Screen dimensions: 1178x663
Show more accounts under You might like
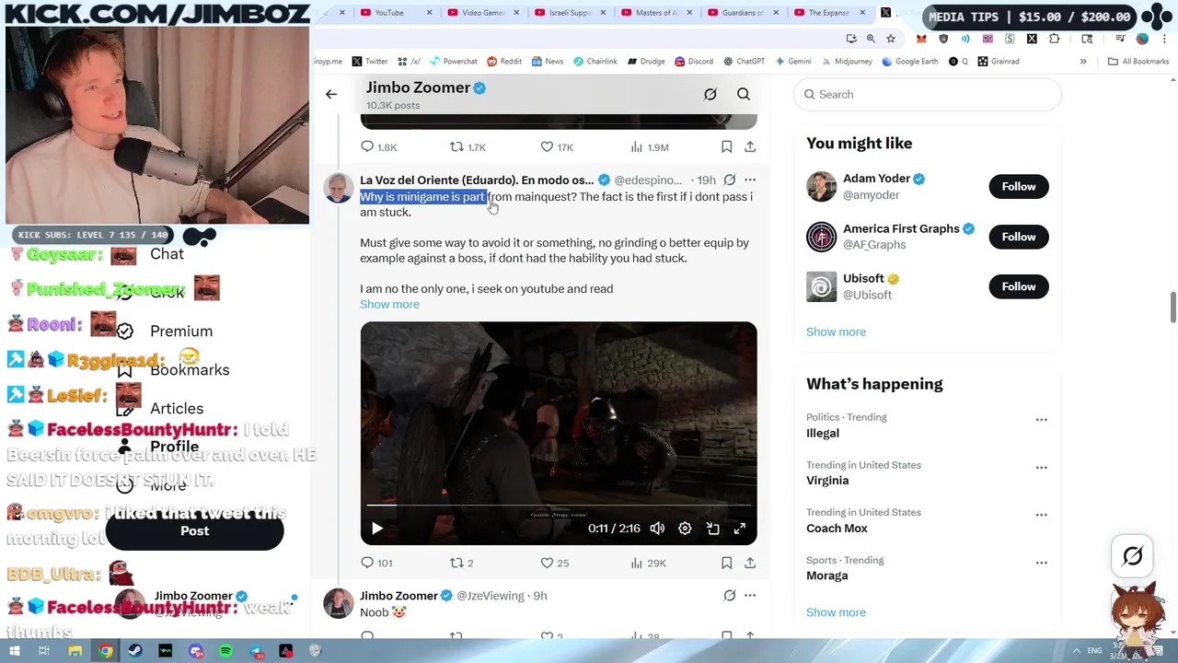point(836,331)
